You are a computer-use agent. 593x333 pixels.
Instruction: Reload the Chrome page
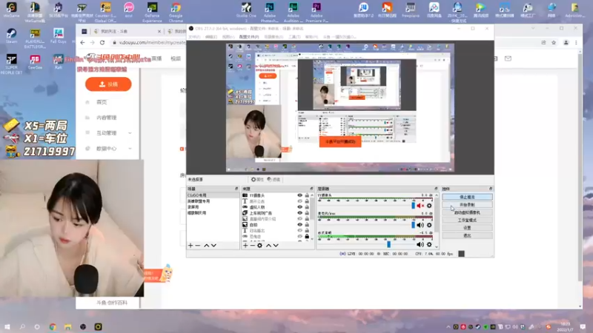[x=102, y=43]
